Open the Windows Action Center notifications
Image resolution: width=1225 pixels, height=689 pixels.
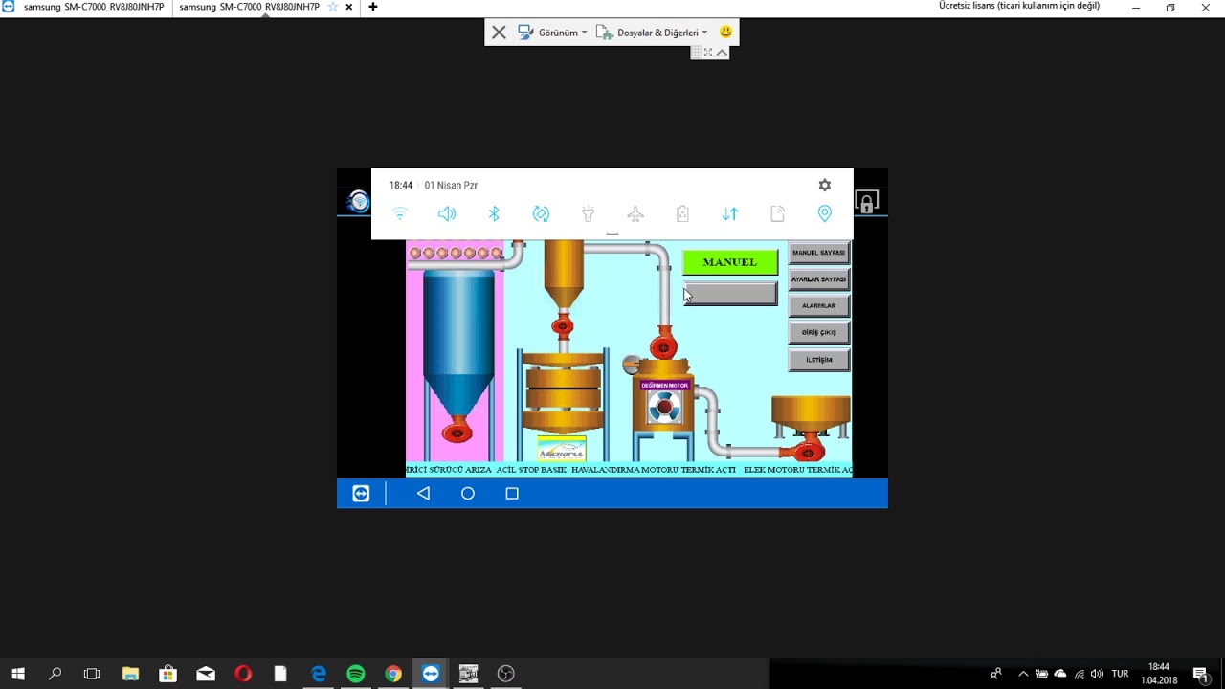click(1201, 674)
